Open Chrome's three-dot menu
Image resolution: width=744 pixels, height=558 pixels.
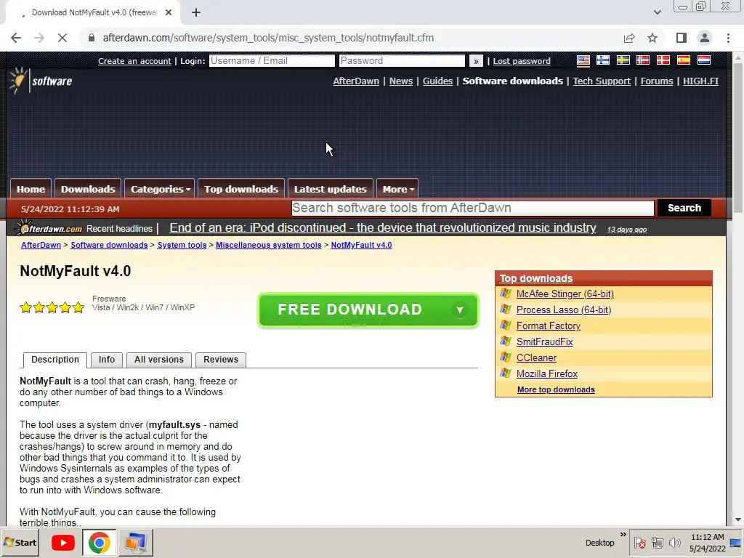728,38
